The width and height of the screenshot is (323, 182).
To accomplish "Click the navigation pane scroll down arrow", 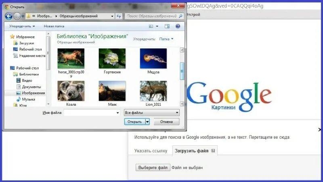I will (48, 104).
